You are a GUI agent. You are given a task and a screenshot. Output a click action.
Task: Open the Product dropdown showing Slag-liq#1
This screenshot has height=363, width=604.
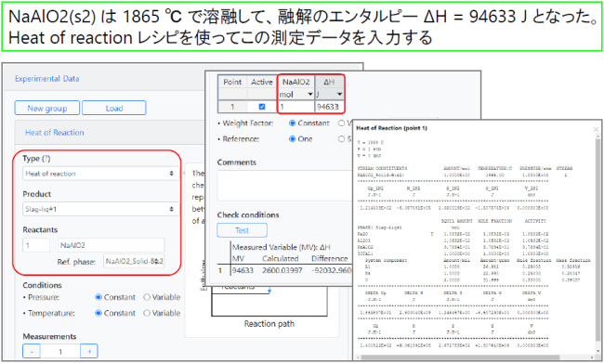pos(101,209)
